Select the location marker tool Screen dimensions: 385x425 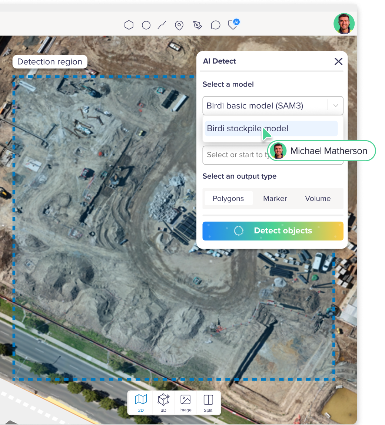[179, 25]
